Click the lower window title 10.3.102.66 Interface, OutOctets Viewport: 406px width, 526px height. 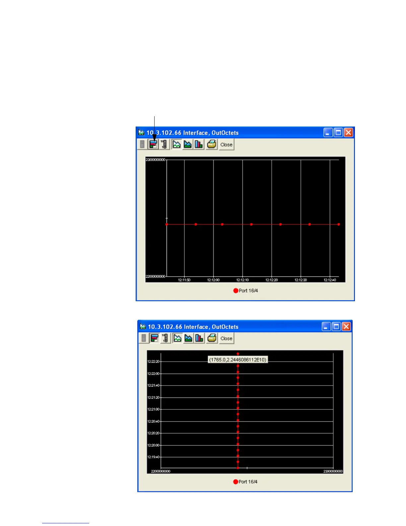[193, 327]
